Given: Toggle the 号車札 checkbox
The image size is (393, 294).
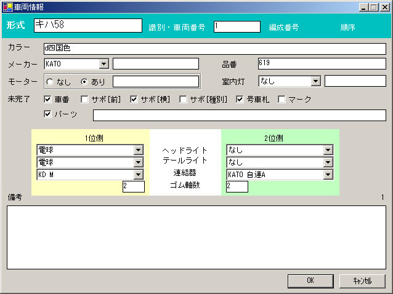Looking at the screenshot, I should pos(240,99).
